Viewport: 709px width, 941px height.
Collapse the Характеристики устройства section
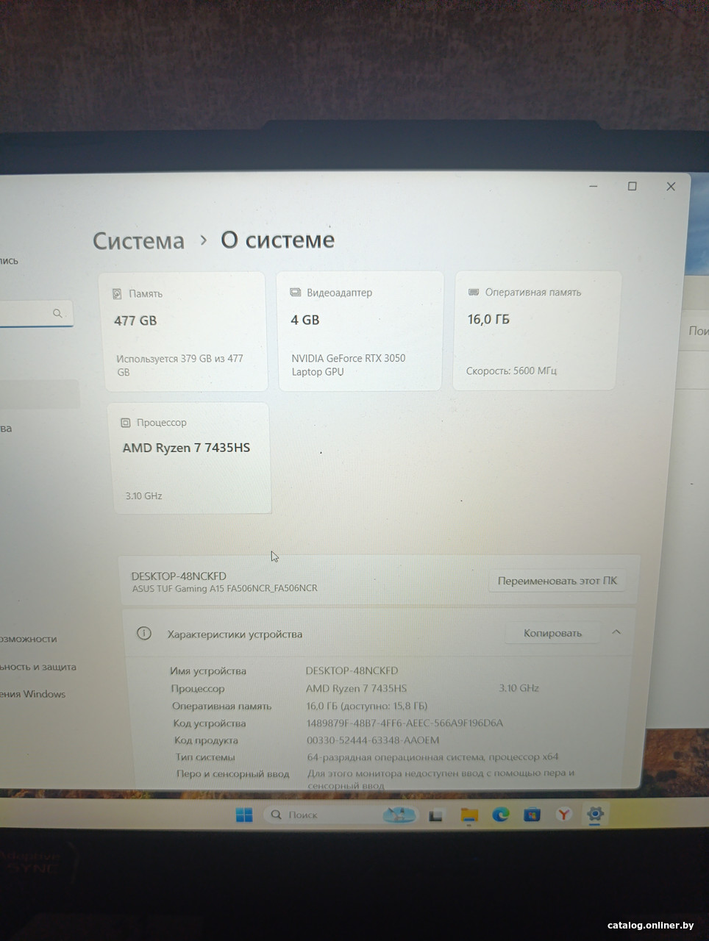coord(616,632)
